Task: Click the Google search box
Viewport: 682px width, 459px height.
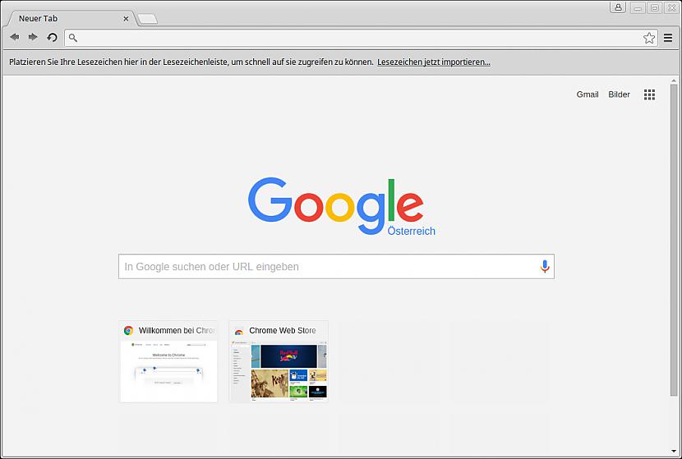Action: coord(336,266)
